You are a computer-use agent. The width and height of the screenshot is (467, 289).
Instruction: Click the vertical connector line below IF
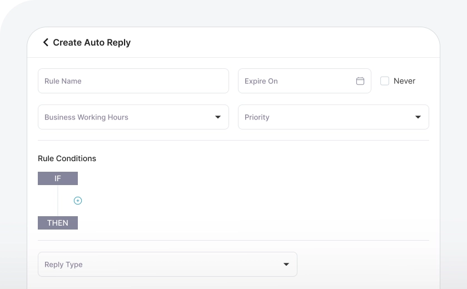tap(58, 201)
